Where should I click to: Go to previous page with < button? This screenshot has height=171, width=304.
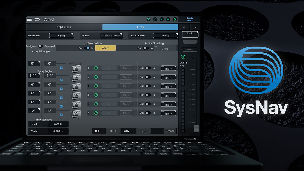click(x=184, y=27)
